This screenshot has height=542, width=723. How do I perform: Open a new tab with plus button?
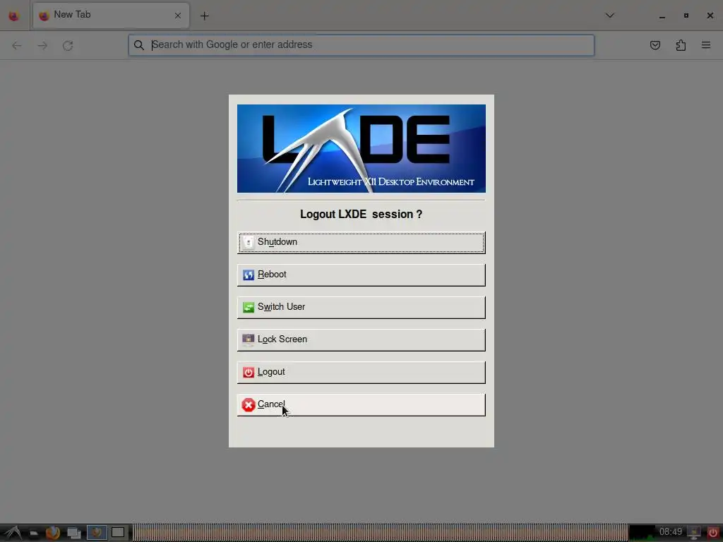pyautogui.click(x=205, y=16)
